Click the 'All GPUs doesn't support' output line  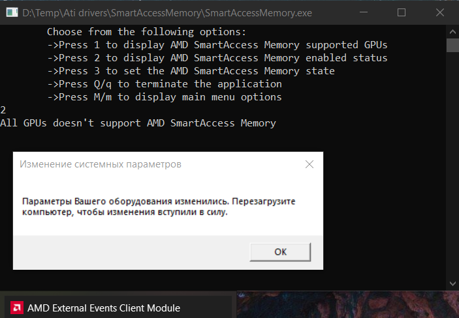(x=138, y=123)
